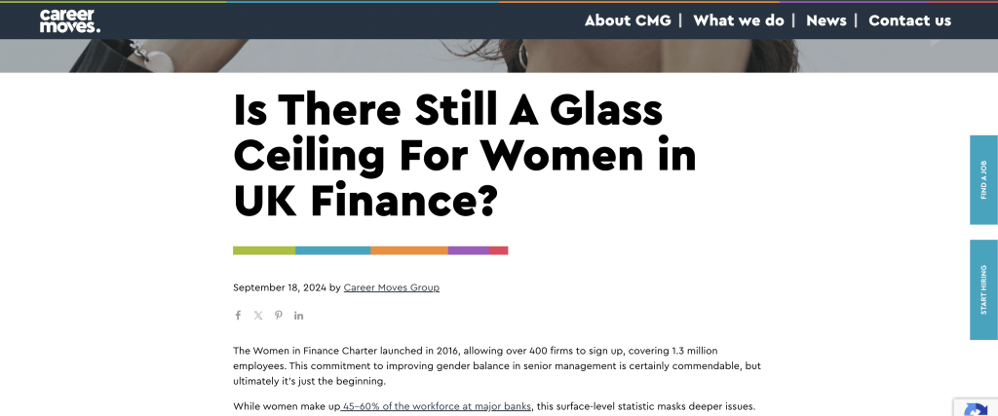Open the About CMG menu
The height and width of the screenshot is (416, 998).
coord(628,20)
